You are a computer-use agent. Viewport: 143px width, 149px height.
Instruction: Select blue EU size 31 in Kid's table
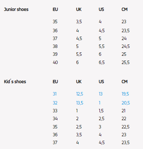pyautogui.click(x=55, y=94)
